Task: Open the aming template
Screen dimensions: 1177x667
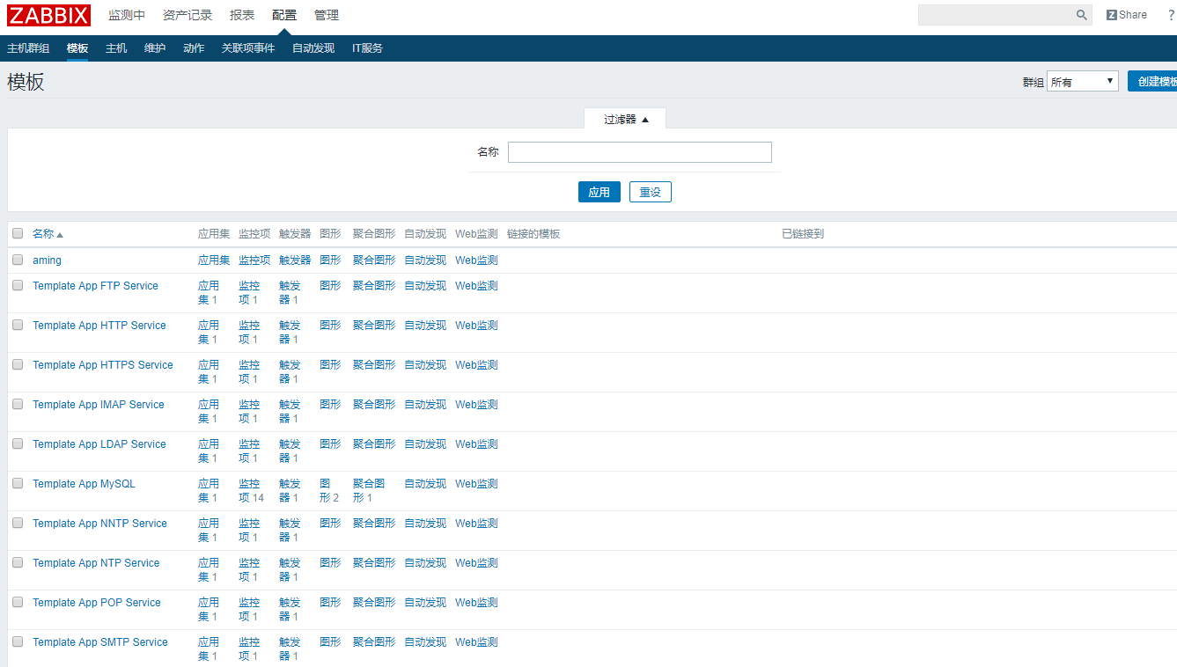Action: point(48,260)
